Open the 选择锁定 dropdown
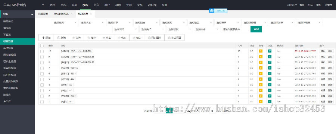336x134 pixels. tap(146, 22)
